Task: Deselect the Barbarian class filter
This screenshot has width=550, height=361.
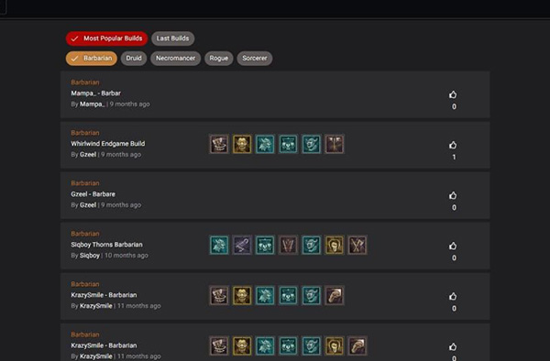Action: coord(92,58)
